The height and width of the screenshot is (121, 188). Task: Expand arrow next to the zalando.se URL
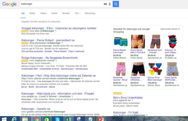tap(82, 79)
